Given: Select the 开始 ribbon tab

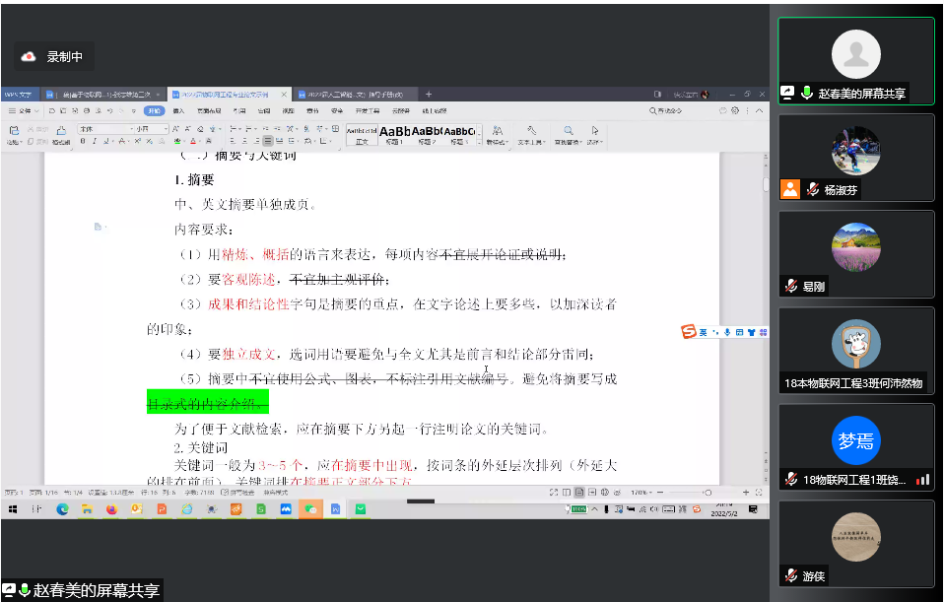Looking at the screenshot, I should click(x=154, y=111).
